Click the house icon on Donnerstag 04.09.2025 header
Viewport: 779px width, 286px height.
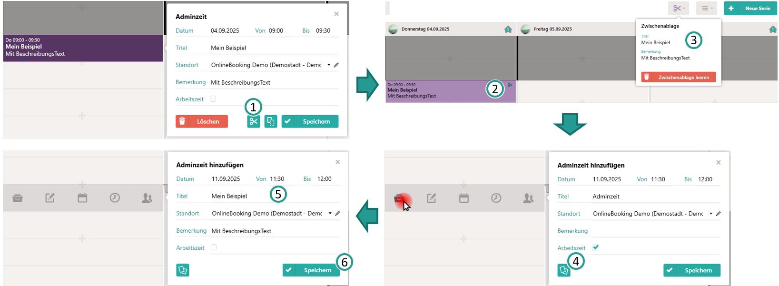(x=508, y=30)
